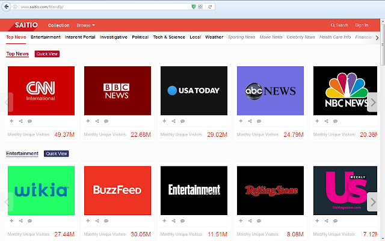Share the Wikia card
Screen dimensions: 385x241
[20, 221]
